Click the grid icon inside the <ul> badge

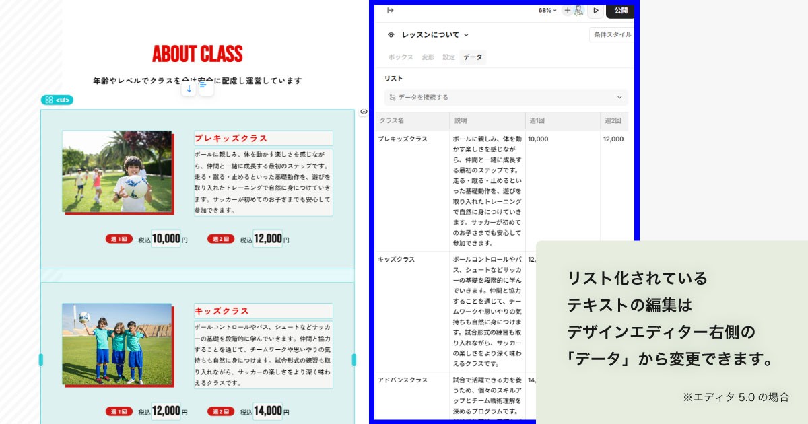(x=48, y=99)
